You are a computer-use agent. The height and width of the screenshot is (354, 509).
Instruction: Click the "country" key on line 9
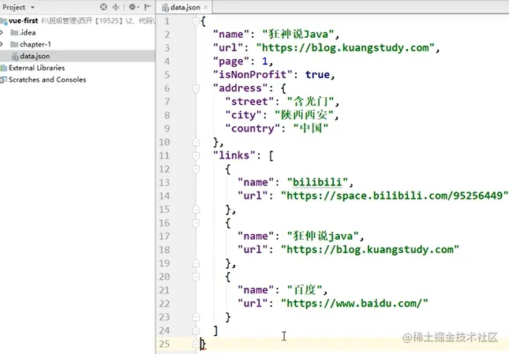click(x=253, y=129)
